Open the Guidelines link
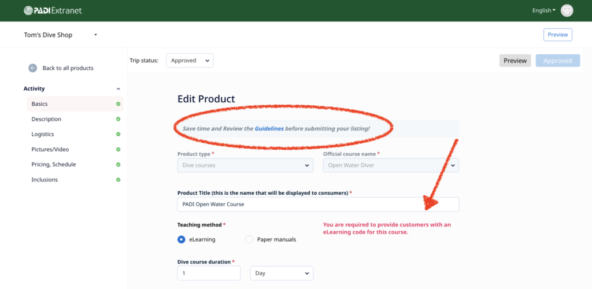This screenshot has height=289, width=592. (x=269, y=128)
